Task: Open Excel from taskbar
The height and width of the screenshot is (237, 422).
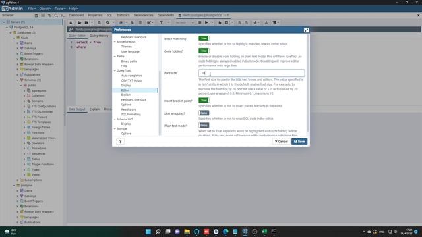Action: (264, 232)
